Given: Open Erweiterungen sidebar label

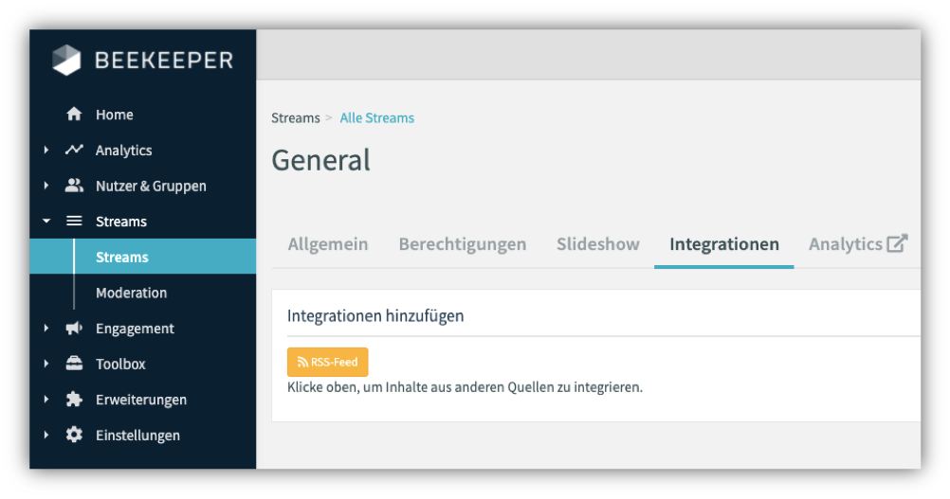Looking at the screenshot, I should 141,400.
